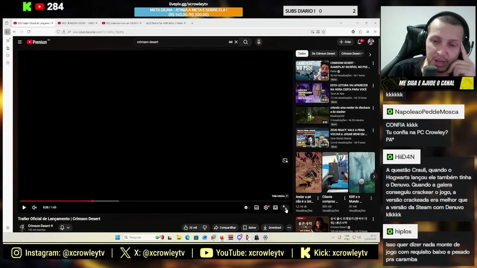The width and height of the screenshot is (477, 268).
Task: Open the Windows Start button
Action: pos(117,237)
